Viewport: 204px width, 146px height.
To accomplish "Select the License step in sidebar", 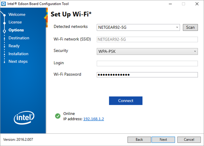I will 15,22.
